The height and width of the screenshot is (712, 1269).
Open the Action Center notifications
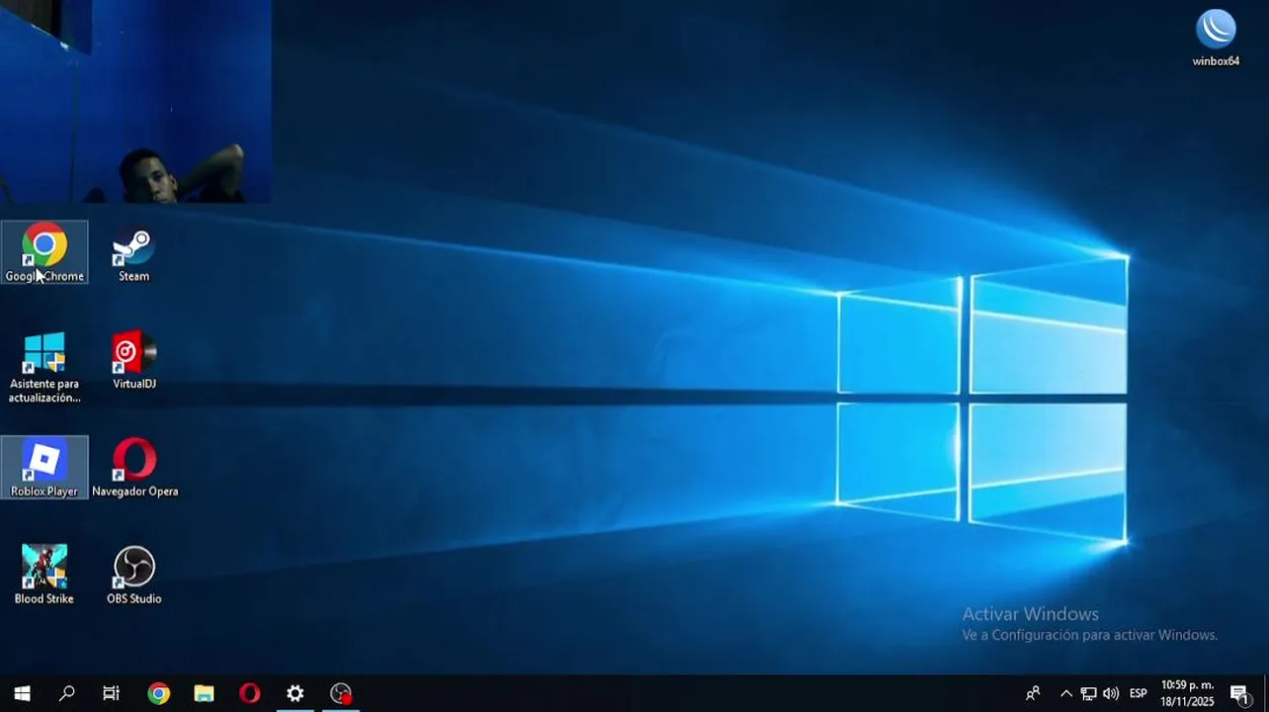1239,693
